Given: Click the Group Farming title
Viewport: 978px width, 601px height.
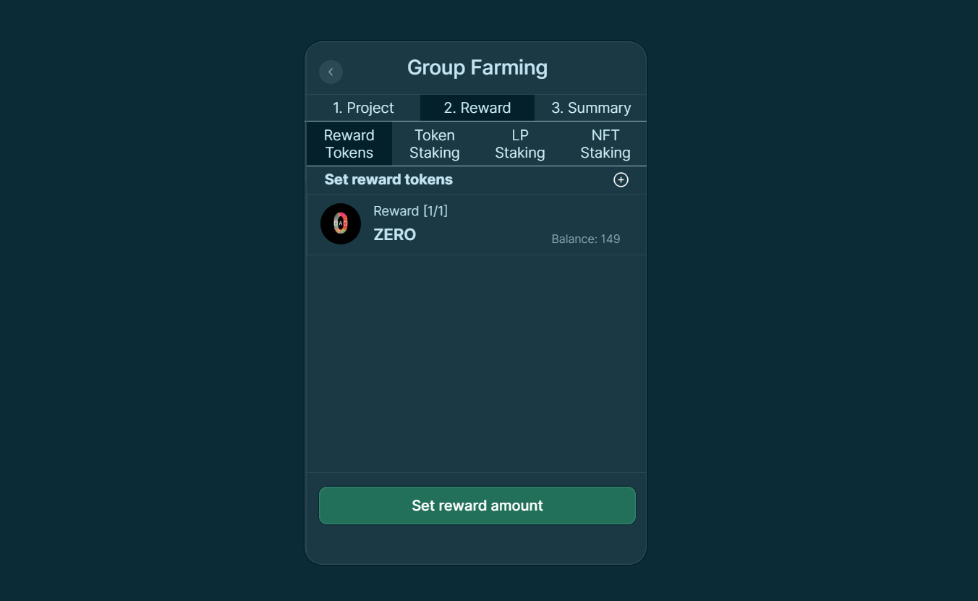Looking at the screenshot, I should [477, 67].
